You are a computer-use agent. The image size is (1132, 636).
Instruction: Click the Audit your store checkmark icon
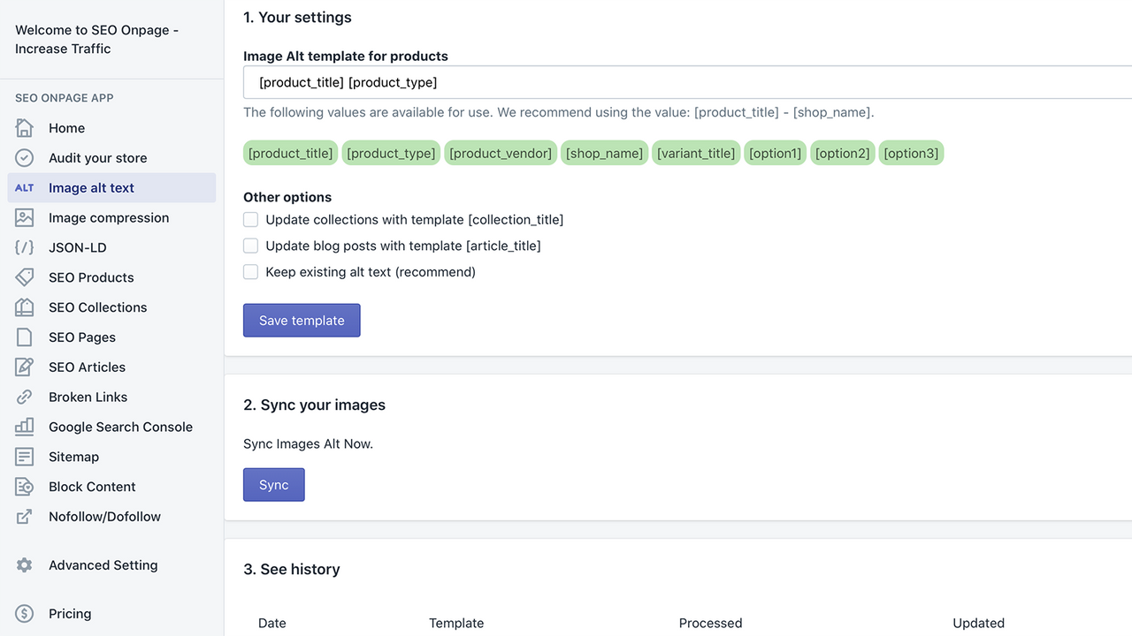(25, 158)
